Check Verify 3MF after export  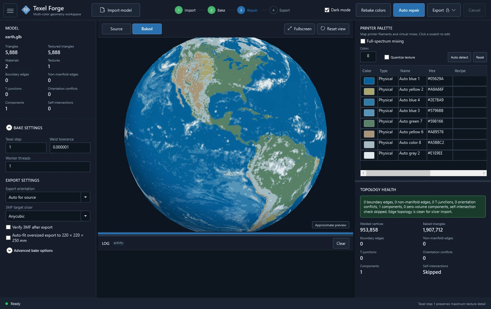click(8, 227)
